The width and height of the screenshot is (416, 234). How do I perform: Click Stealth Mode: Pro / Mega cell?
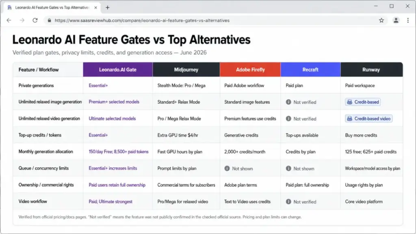tap(182, 85)
